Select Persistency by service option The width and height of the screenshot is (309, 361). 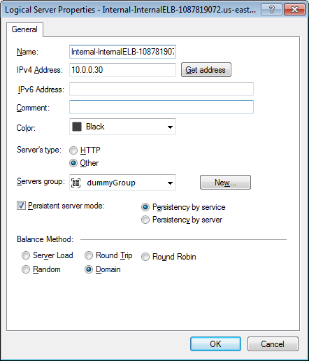click(145, 207)
